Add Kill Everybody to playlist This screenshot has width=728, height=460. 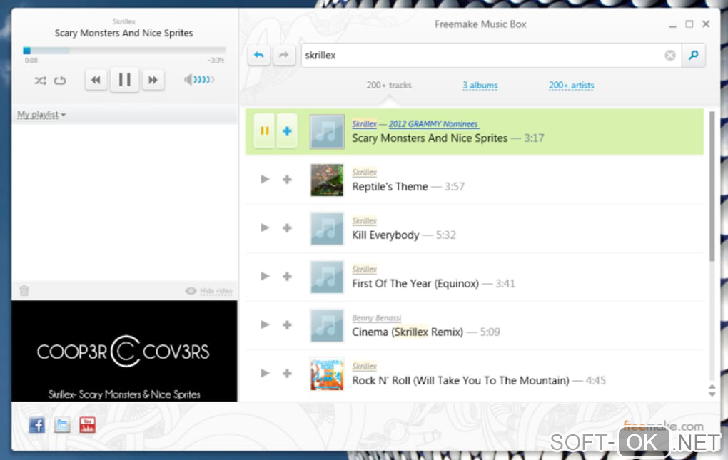[287, 228]
